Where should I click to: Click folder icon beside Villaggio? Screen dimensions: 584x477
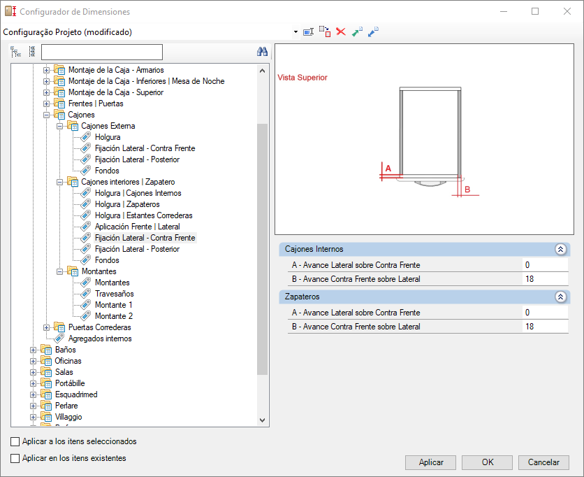tap(46, 417)
